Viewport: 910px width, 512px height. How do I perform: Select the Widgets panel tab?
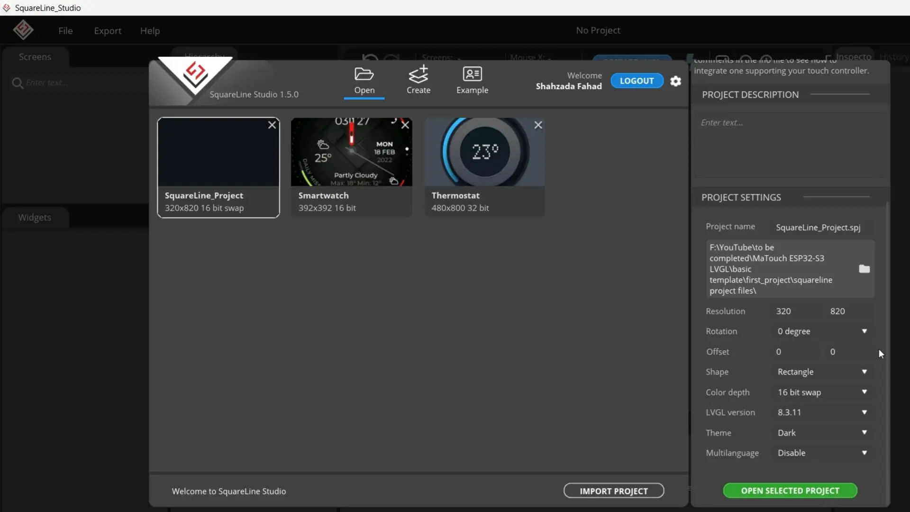pyautogui.click(x=35, y=218)
